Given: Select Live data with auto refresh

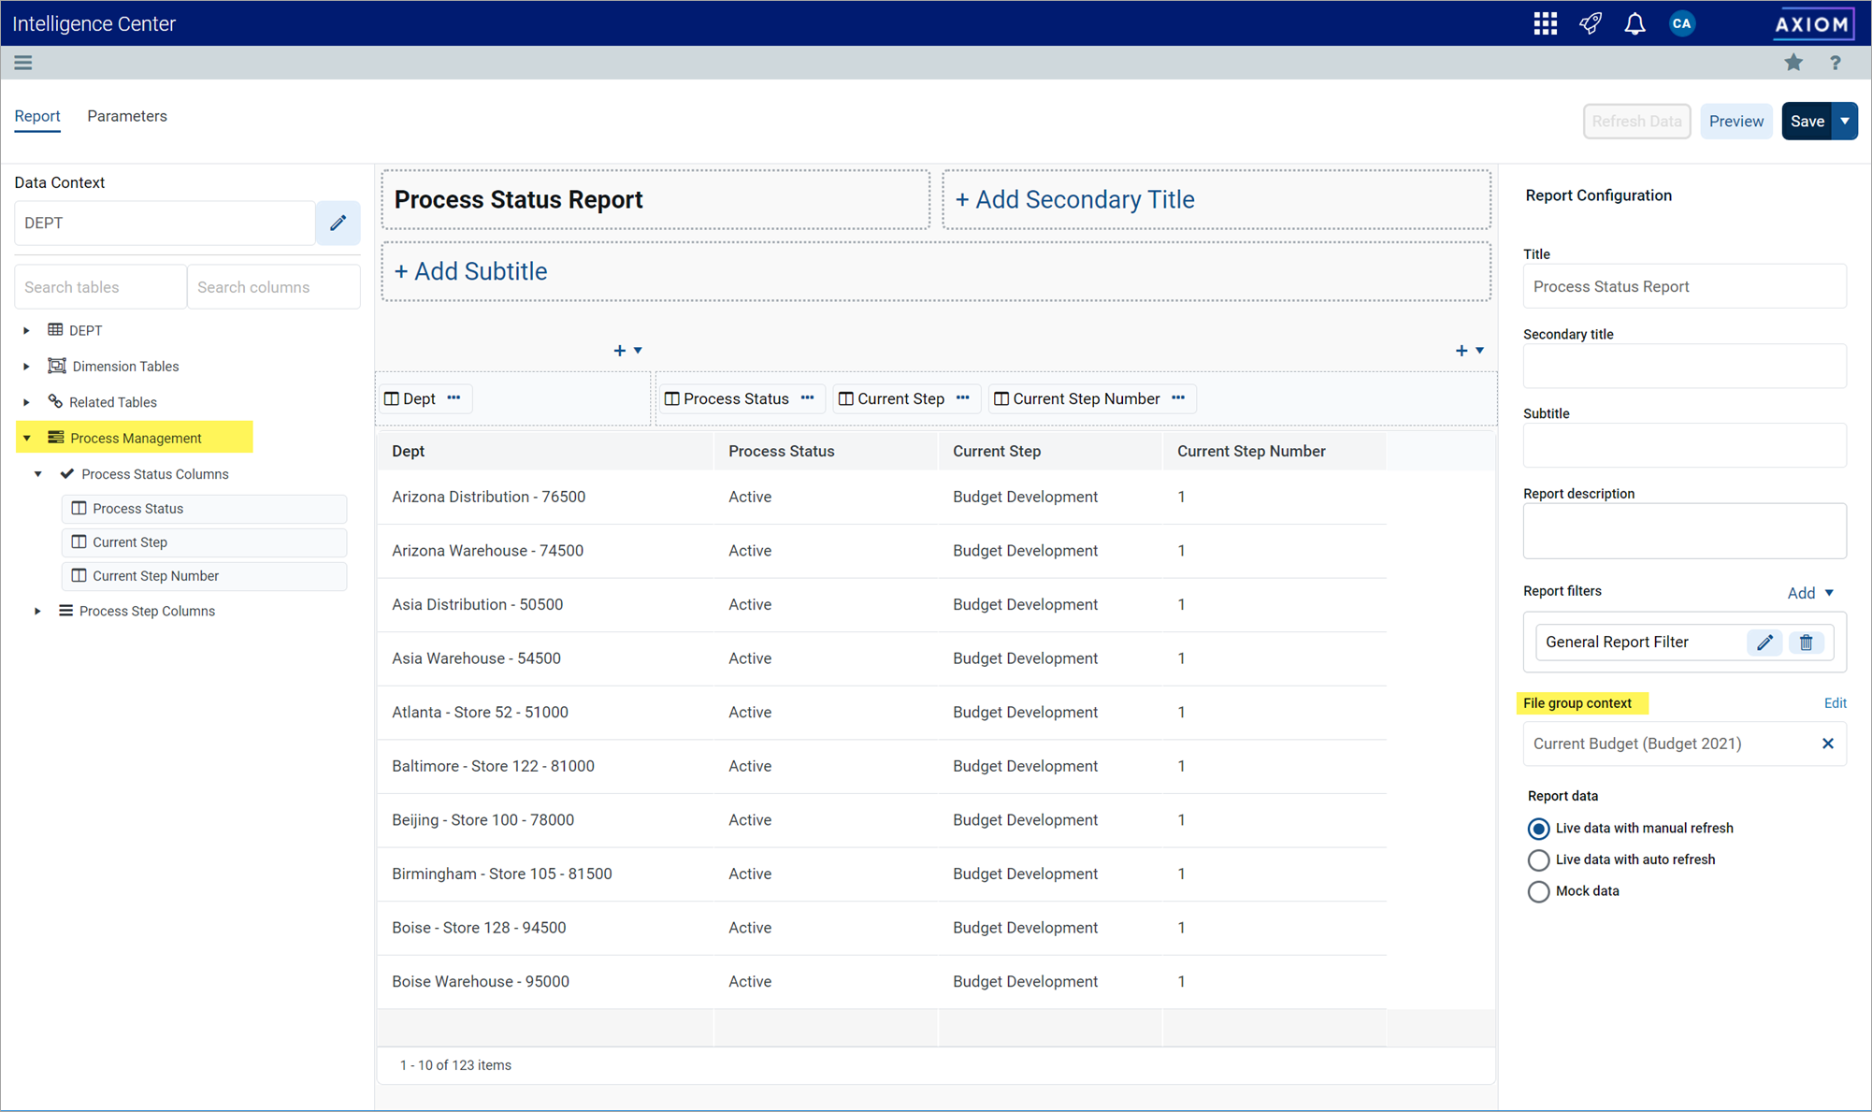Looking at the screenshot, I should tap(1538, 860).
